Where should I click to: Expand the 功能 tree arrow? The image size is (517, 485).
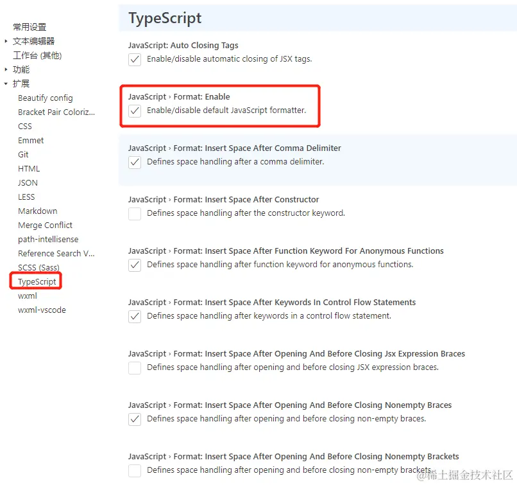pyautogui.click(x=6, y=69)
